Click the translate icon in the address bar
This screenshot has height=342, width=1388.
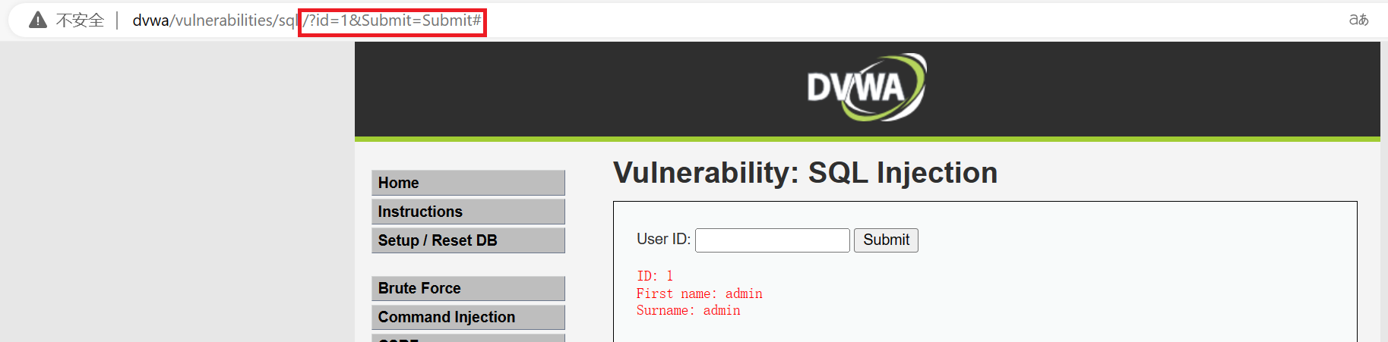tap(1358, 20)
